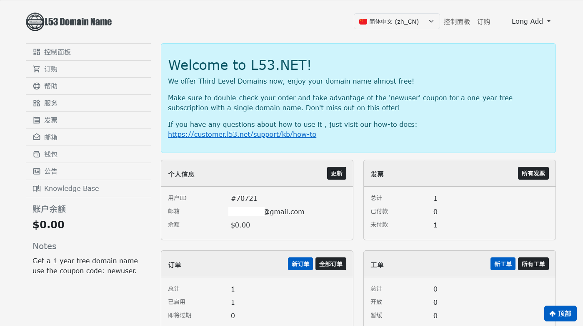Click the dashboard grid icon in sidebar
Image resolution: width=583 pixels, height=326 pixels.
[37, 52]
